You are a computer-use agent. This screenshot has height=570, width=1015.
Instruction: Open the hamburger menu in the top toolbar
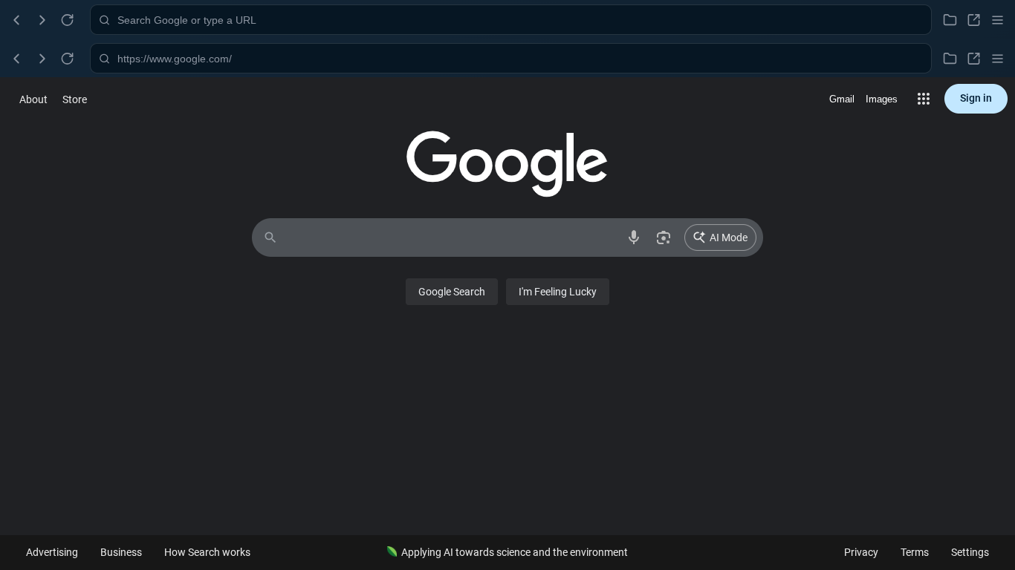(997, 20)
